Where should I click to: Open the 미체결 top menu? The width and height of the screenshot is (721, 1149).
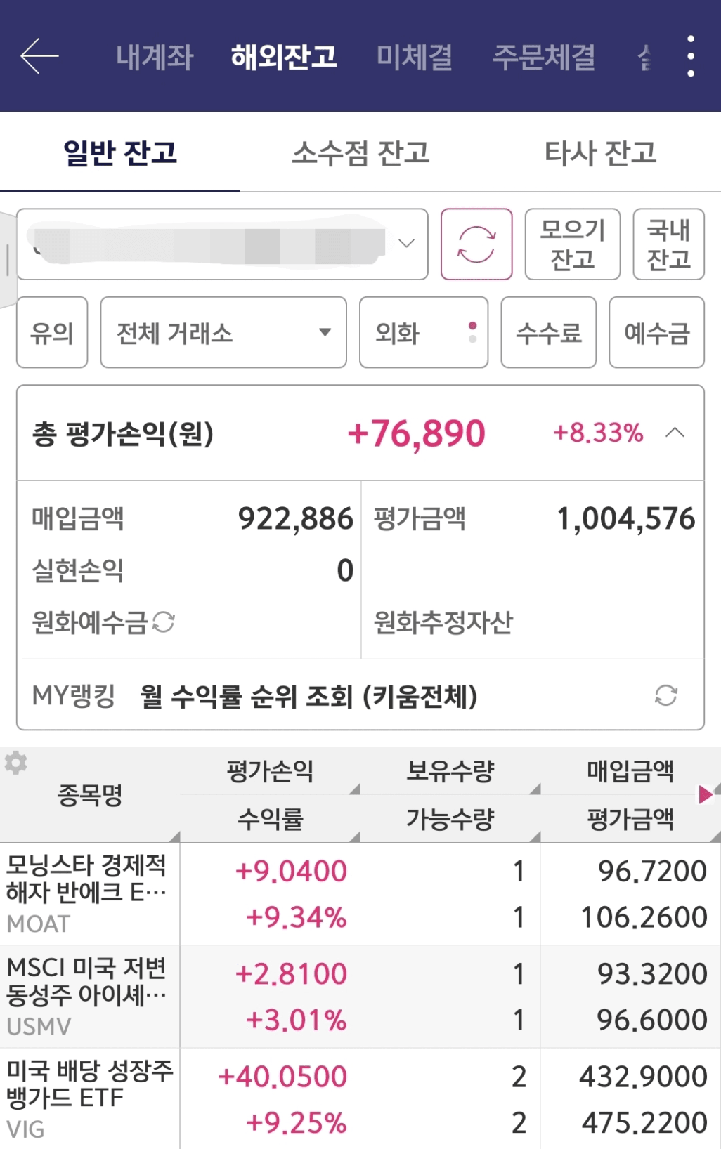click(415, 57)
